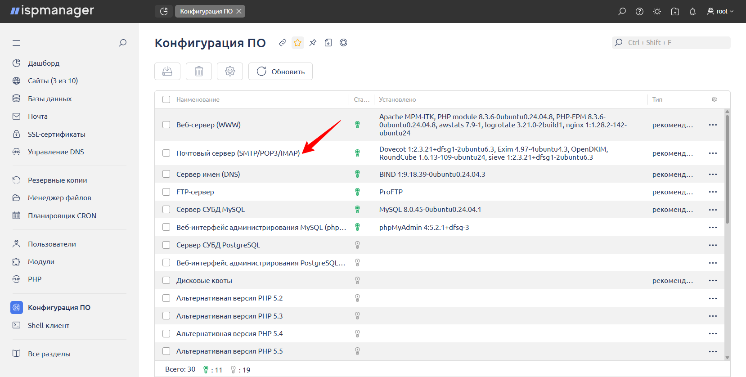This screenshot has height=377, width=746.
Task: Open settings via gear toolbar button
Action: click(x=230, y=72)
